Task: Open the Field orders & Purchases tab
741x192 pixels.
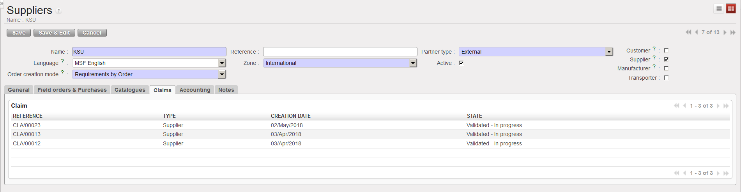Action: pyautogui.click(x=72, y=90)
